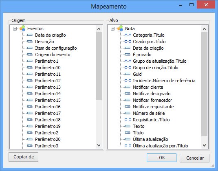This screenshot has height=171, width=218.
Task: Click the field icon beside Descrição
Action: click(30, 42)
